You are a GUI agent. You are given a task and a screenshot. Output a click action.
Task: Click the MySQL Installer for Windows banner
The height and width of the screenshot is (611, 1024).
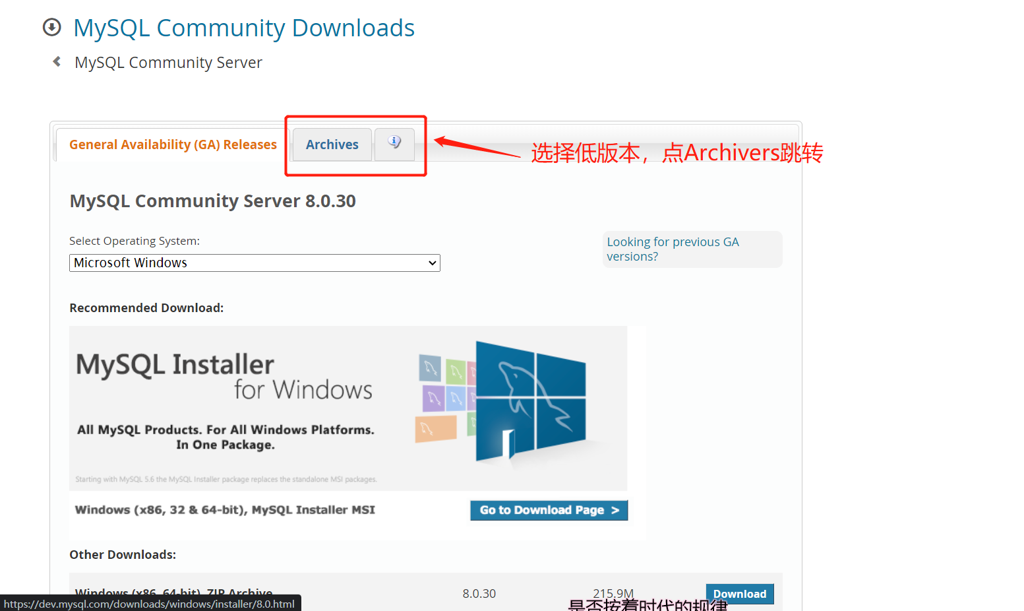(348, 408)
